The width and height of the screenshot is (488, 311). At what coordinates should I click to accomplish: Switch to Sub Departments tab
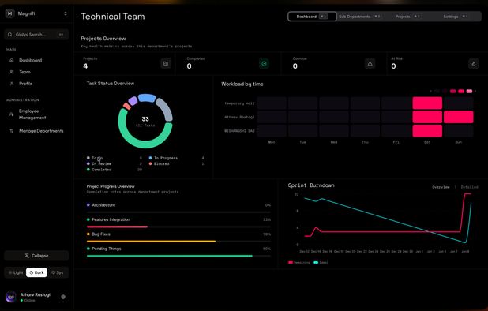(359, 17)
